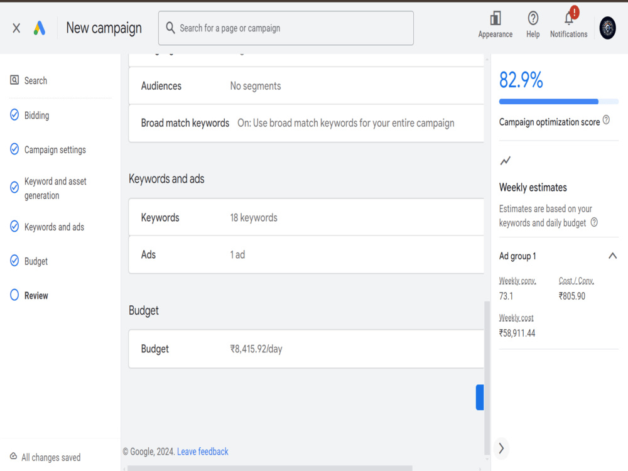Focus the 'Search for a page or campaign' field
This screenshot has height=471, width=628.
[286, 28]
